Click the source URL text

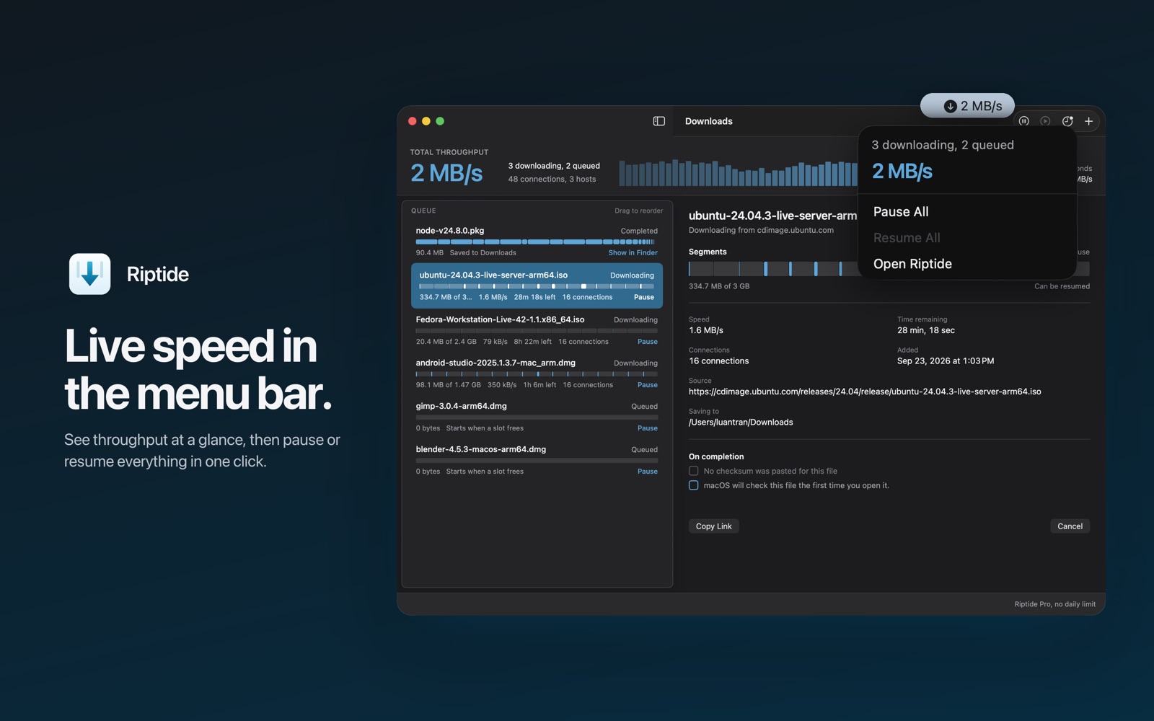865,392
